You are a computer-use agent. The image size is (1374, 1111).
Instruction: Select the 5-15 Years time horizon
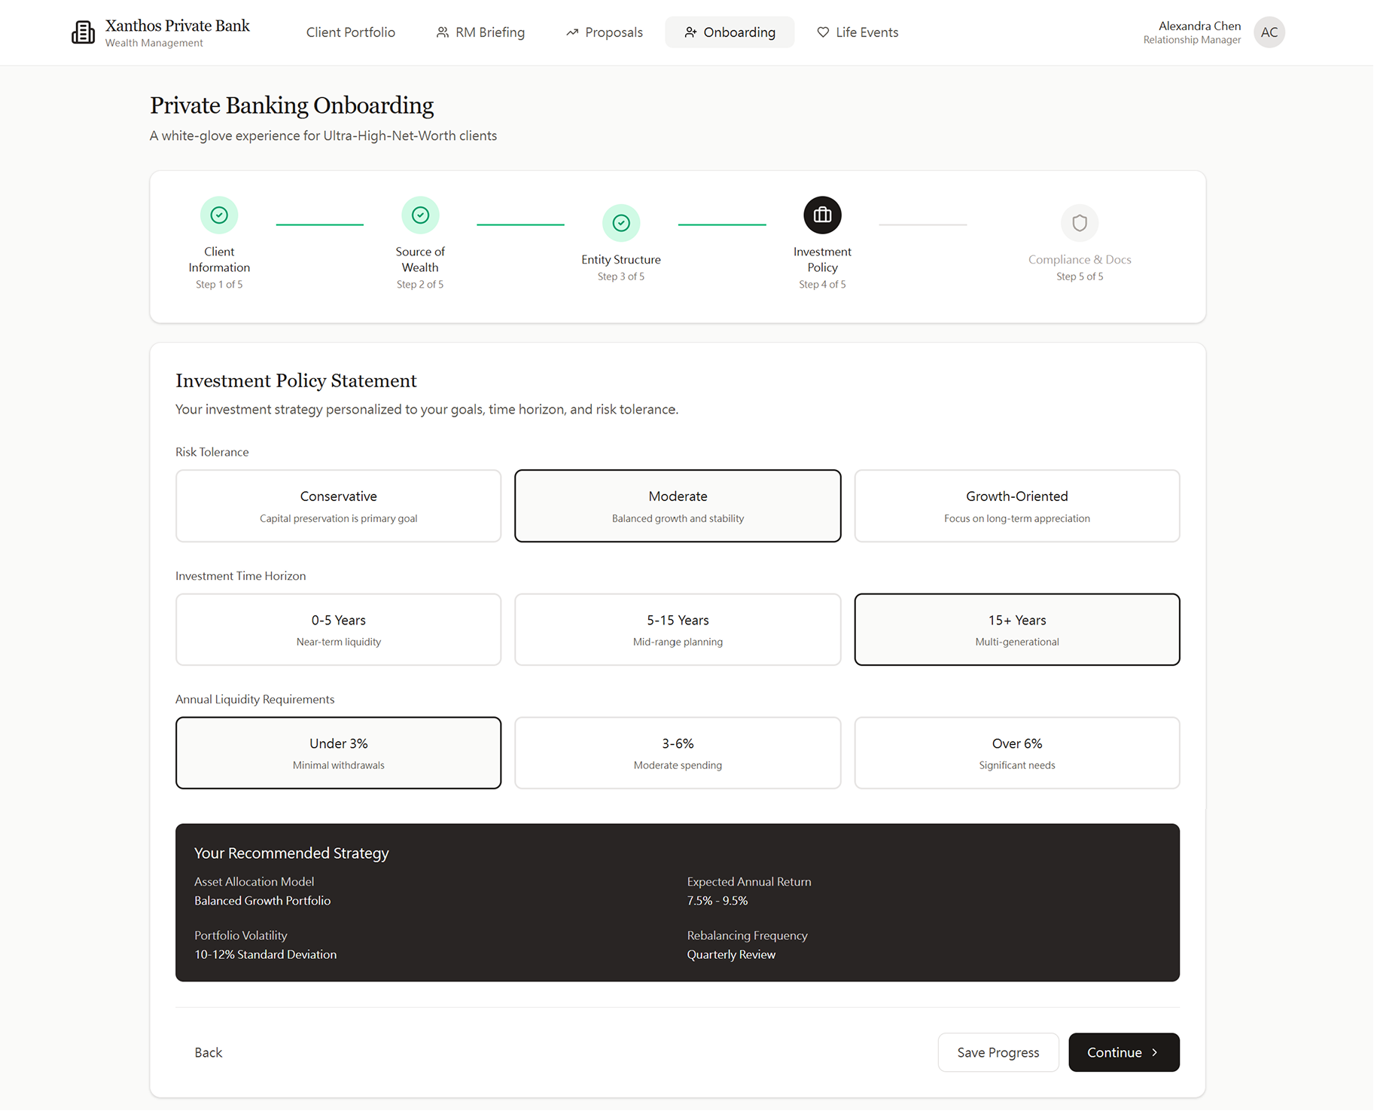pyautogui.click(x=678, y=629)
